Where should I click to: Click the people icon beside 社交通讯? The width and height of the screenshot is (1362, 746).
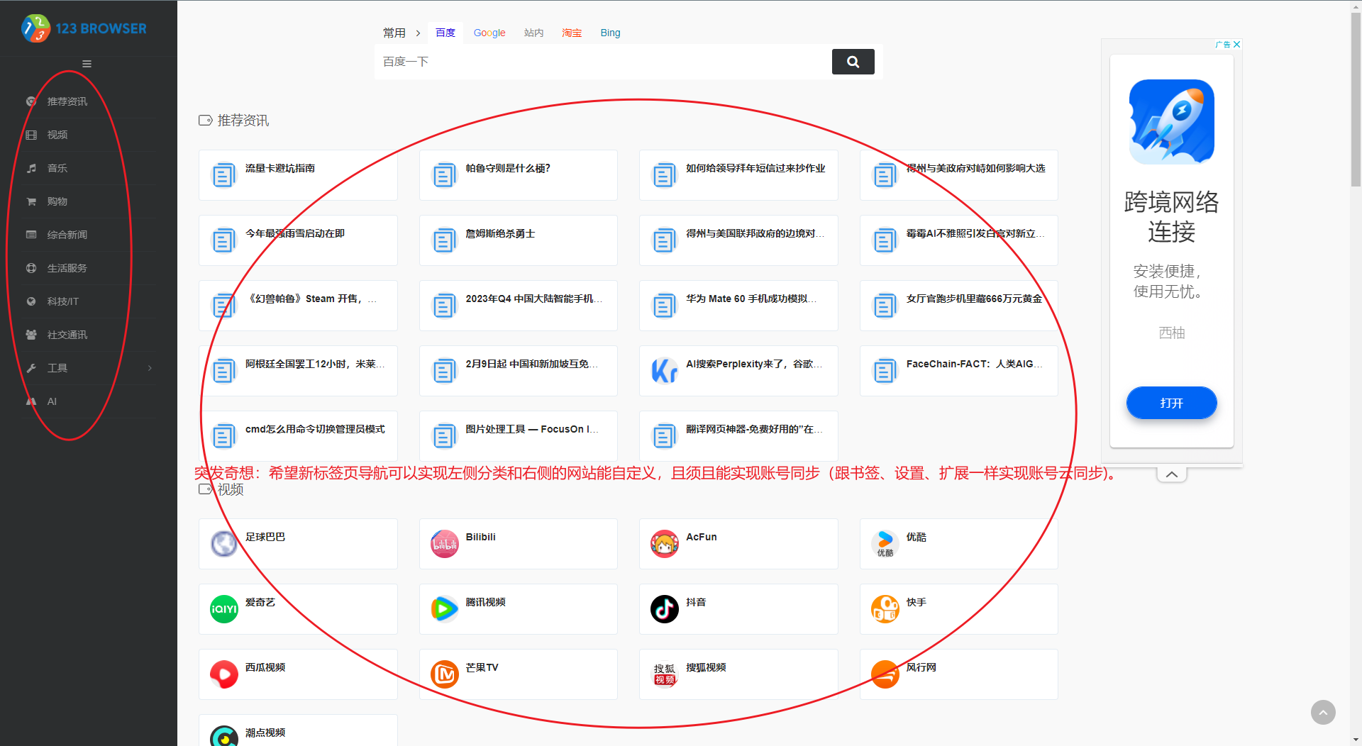31,335
